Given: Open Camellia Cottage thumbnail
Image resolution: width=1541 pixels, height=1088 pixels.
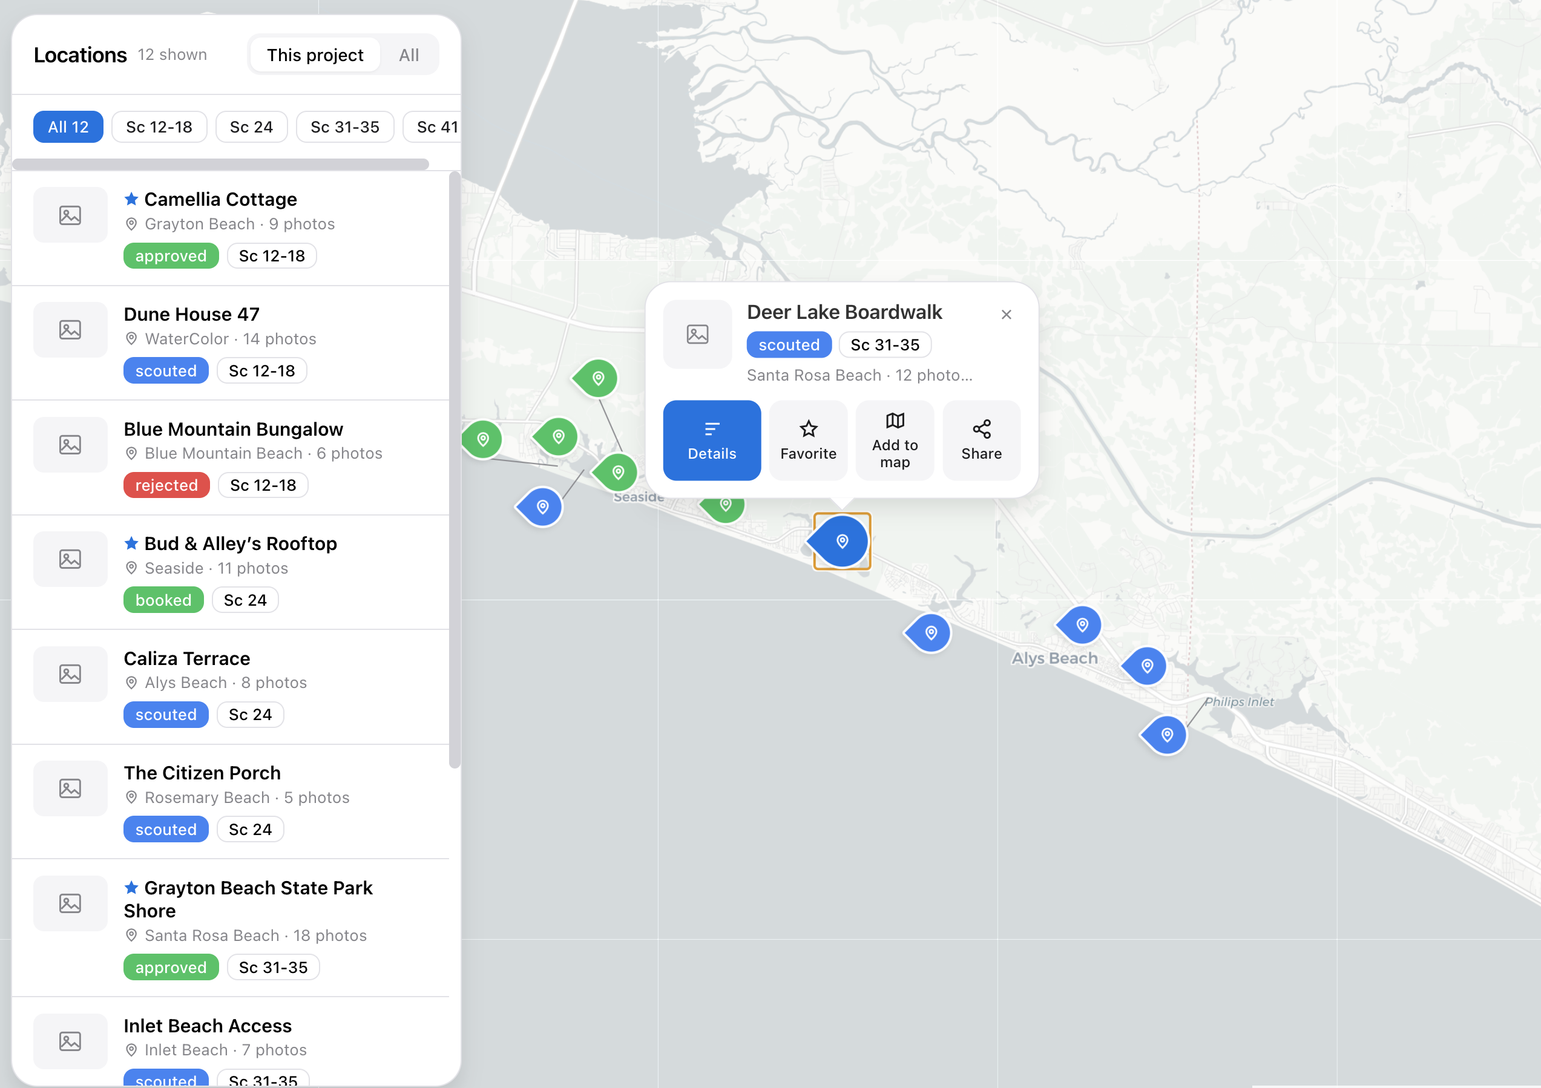Looking at the screenshot, I should (70, 215).
